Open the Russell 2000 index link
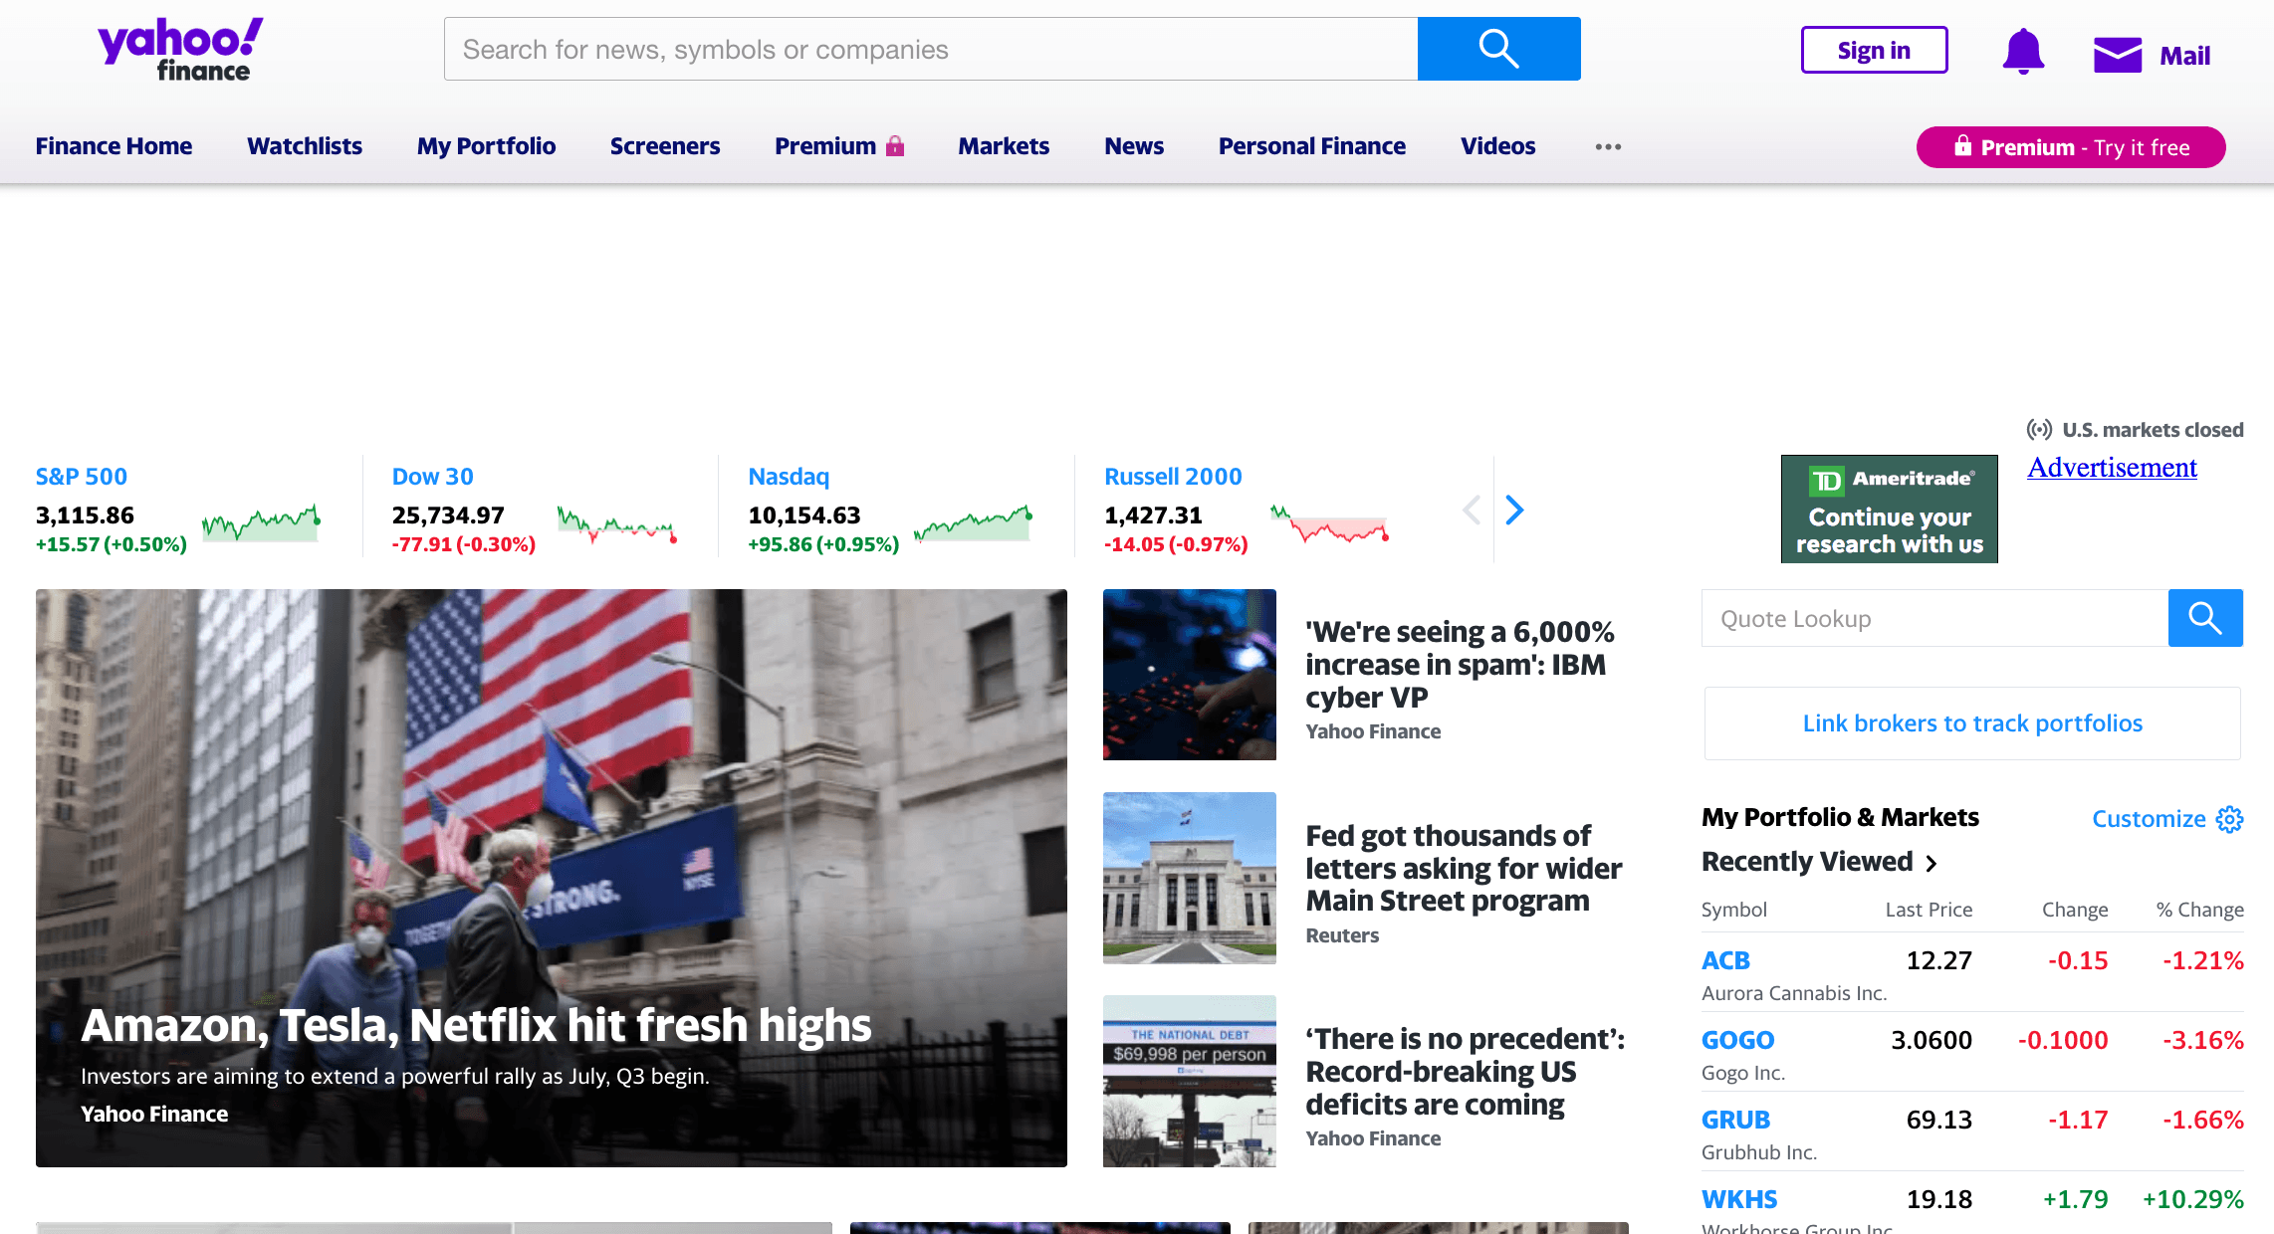2274x1234 pixels. click(x=1173, y=477)
